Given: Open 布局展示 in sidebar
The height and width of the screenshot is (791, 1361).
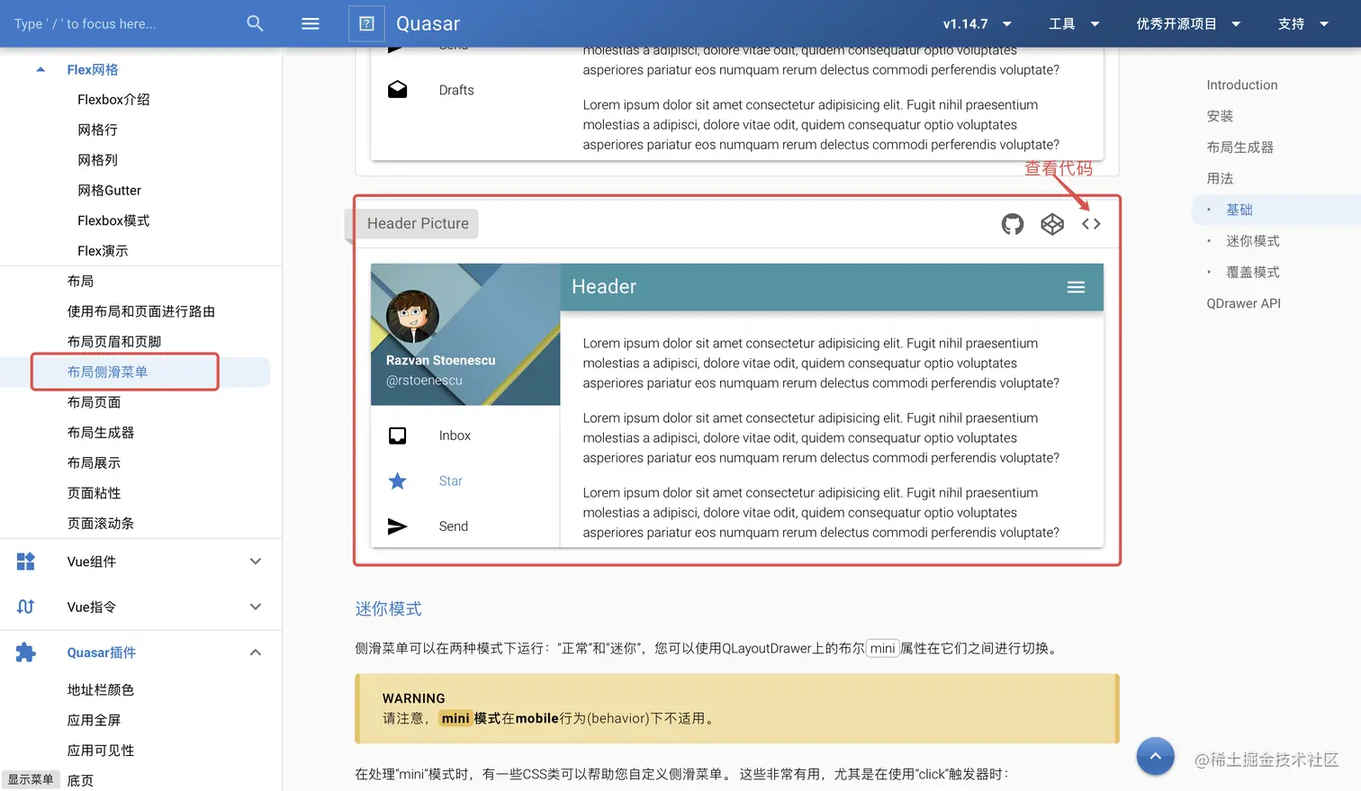Looking at the screenshot, I should point(94,463).
